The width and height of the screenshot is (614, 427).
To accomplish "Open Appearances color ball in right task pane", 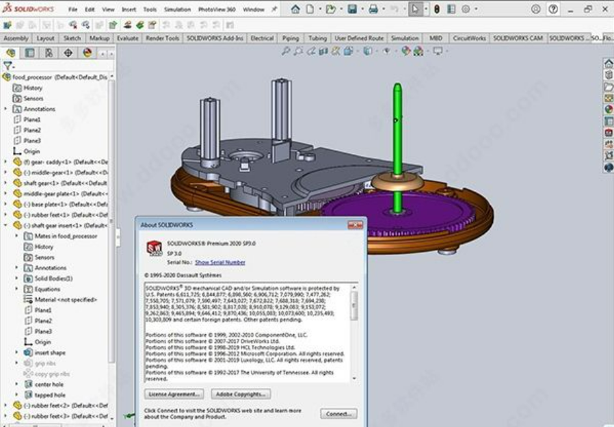I will coord(609,109).
